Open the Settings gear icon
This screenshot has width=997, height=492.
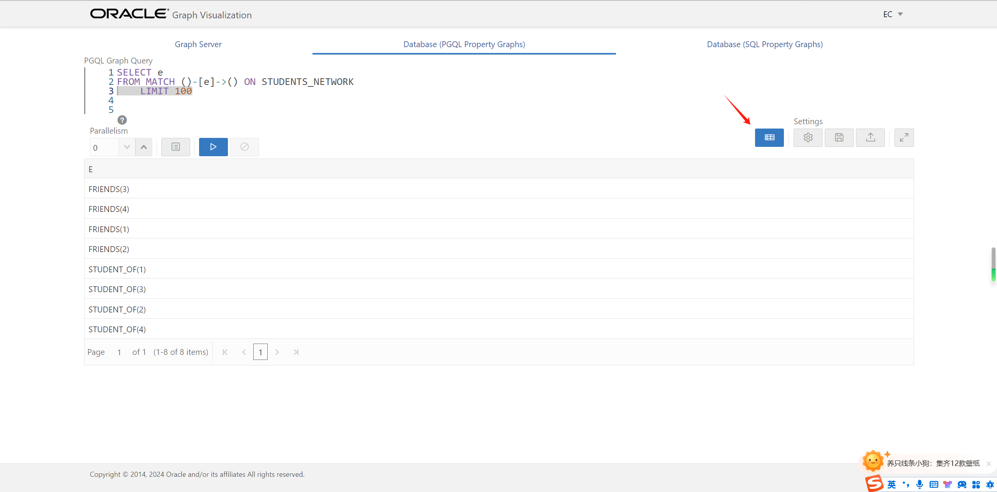[x=808, y=138]
